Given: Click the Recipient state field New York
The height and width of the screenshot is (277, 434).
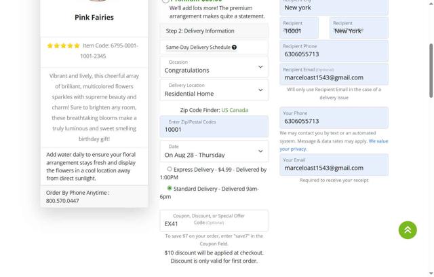Looking at the screenshot, I should [x=359, y=28].
